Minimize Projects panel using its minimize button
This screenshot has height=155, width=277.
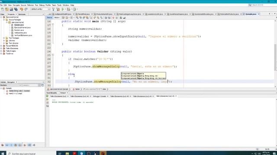[43, 14]
